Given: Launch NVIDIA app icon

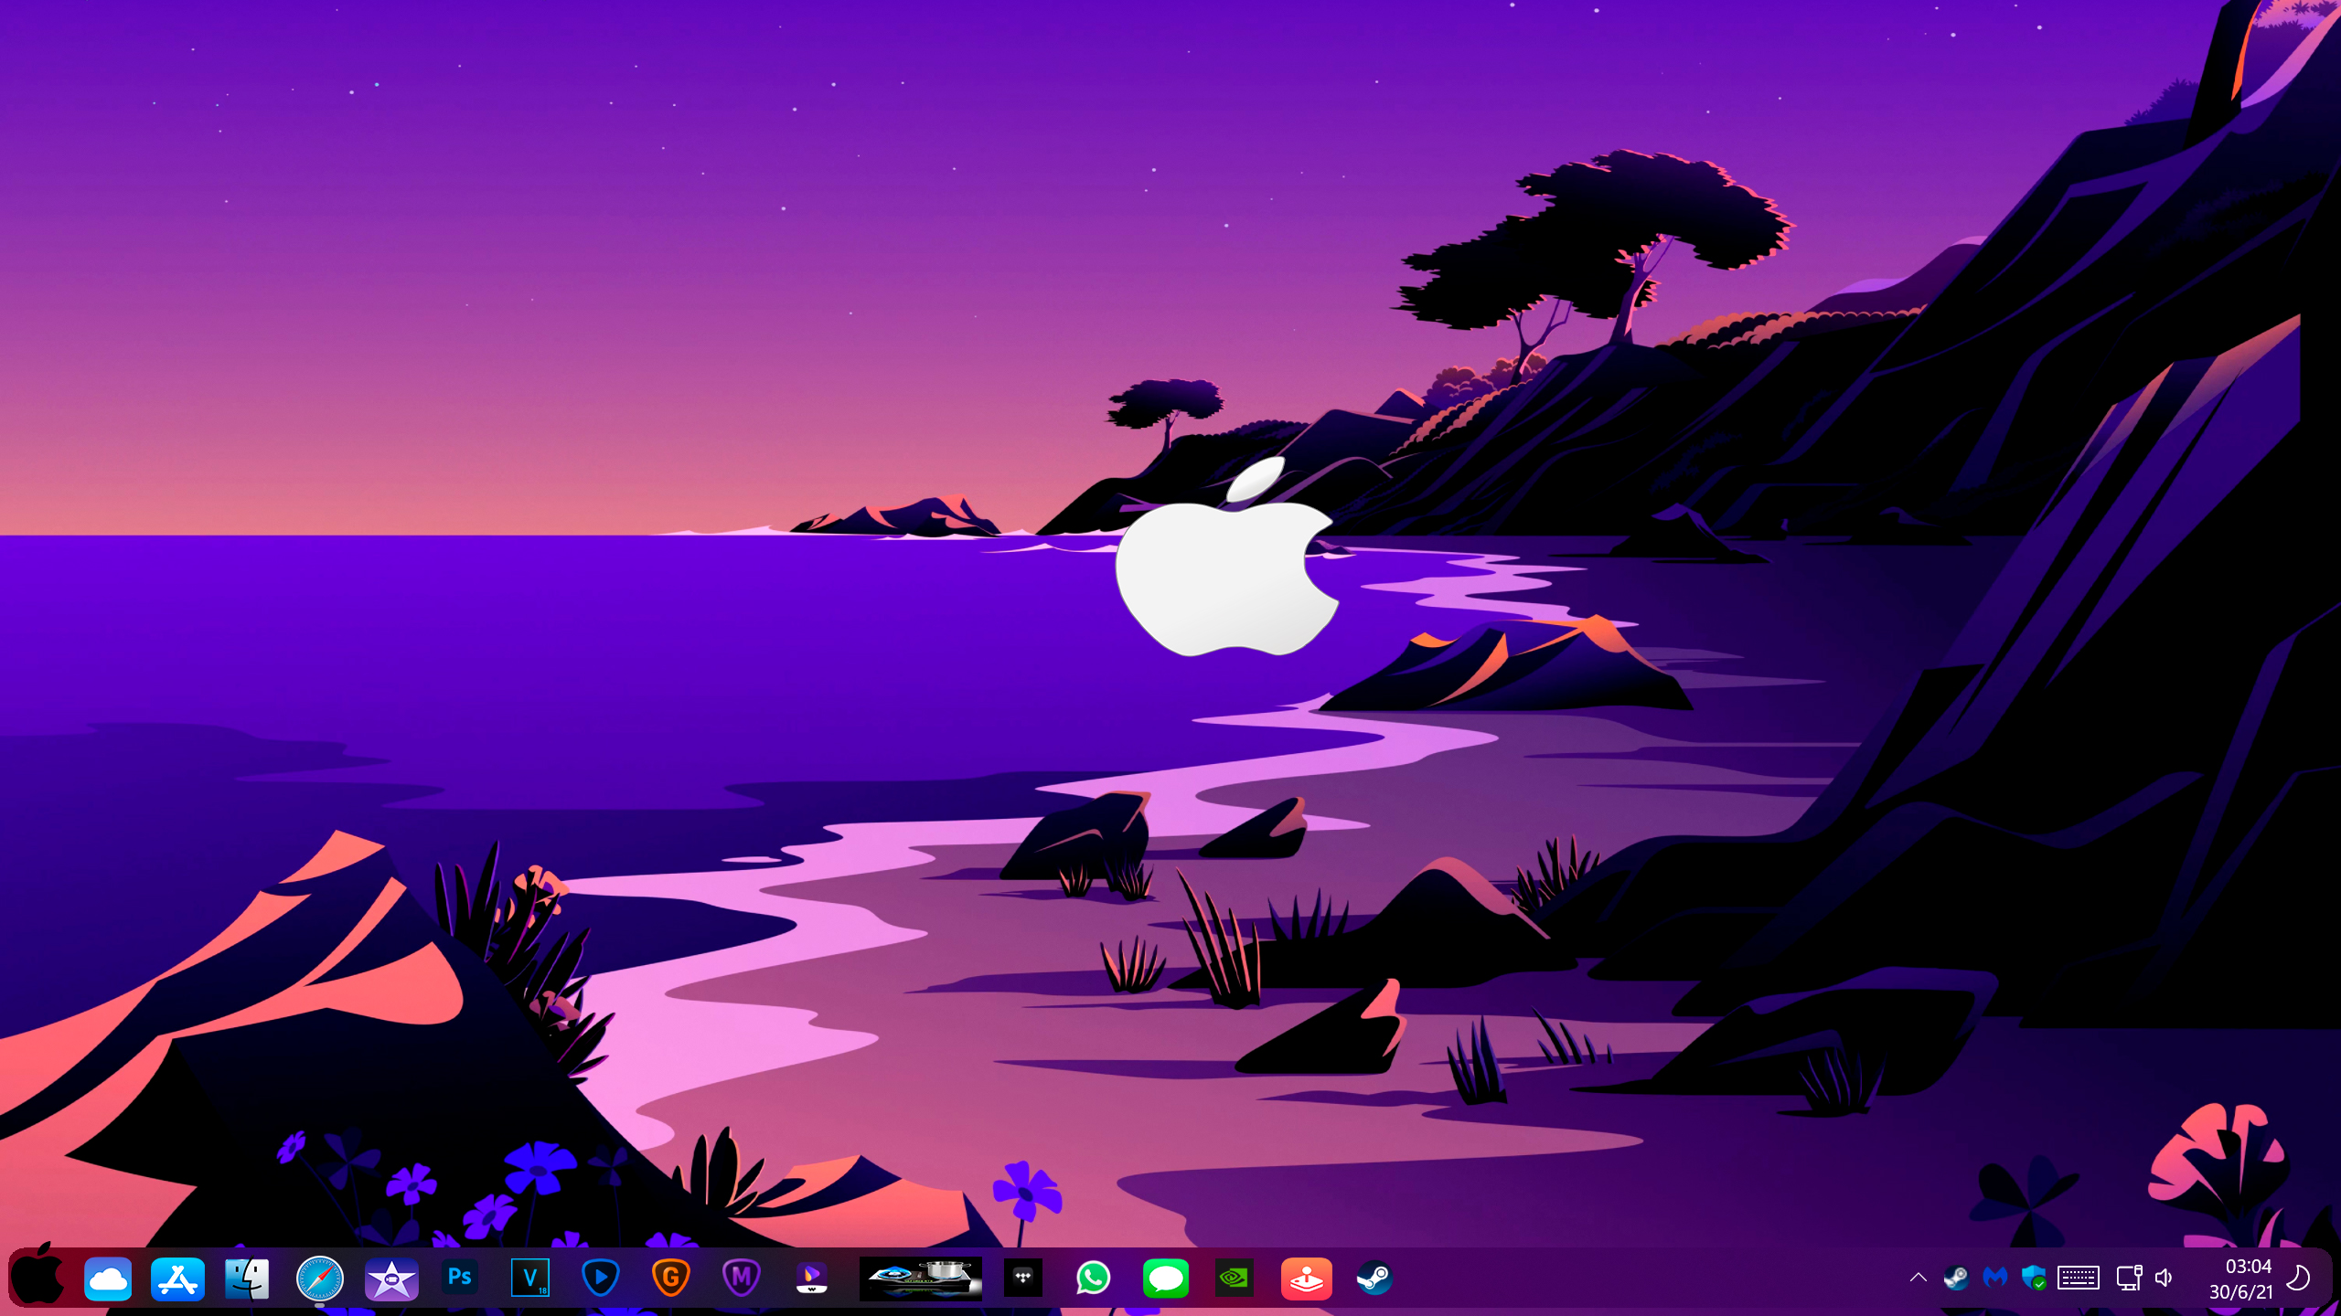Looking at the screenshot, I should [1235, 1278].
